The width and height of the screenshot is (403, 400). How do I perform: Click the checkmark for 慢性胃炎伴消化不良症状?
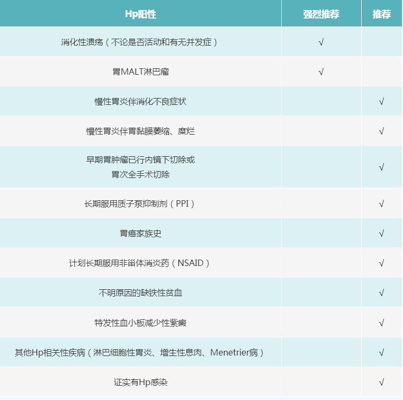tap(381, 101)
